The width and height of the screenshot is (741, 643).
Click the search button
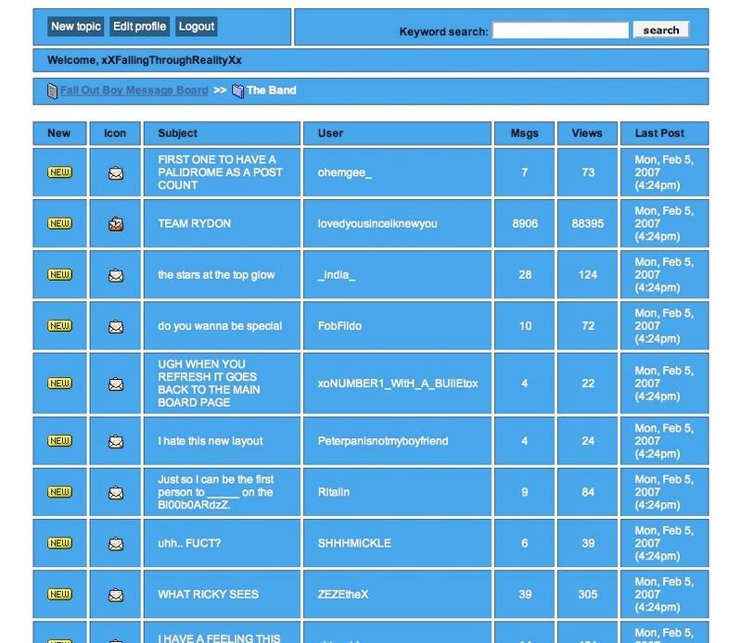(x=661, y=31)
